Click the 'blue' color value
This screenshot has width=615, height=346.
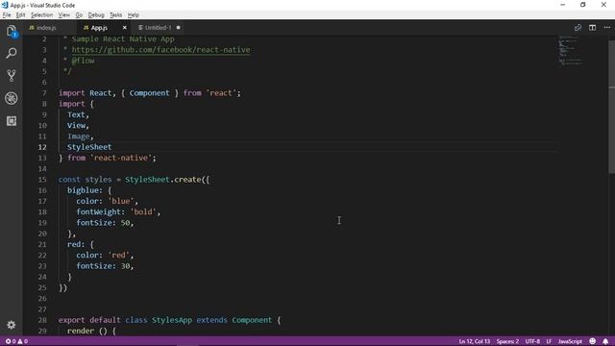click(121, 201)
